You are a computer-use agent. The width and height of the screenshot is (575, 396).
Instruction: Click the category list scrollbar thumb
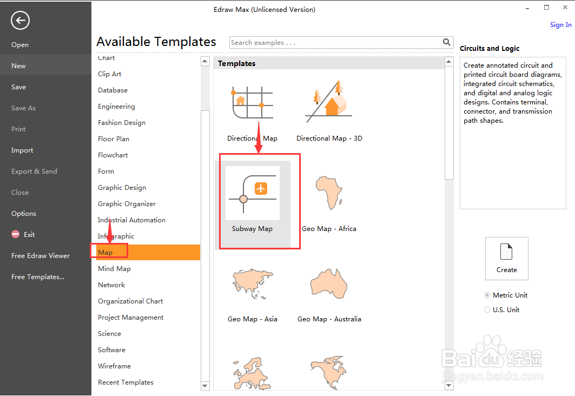(205, 246)
